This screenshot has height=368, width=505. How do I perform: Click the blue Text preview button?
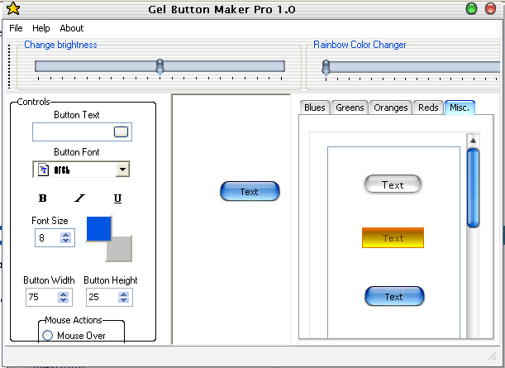(250, 191)
